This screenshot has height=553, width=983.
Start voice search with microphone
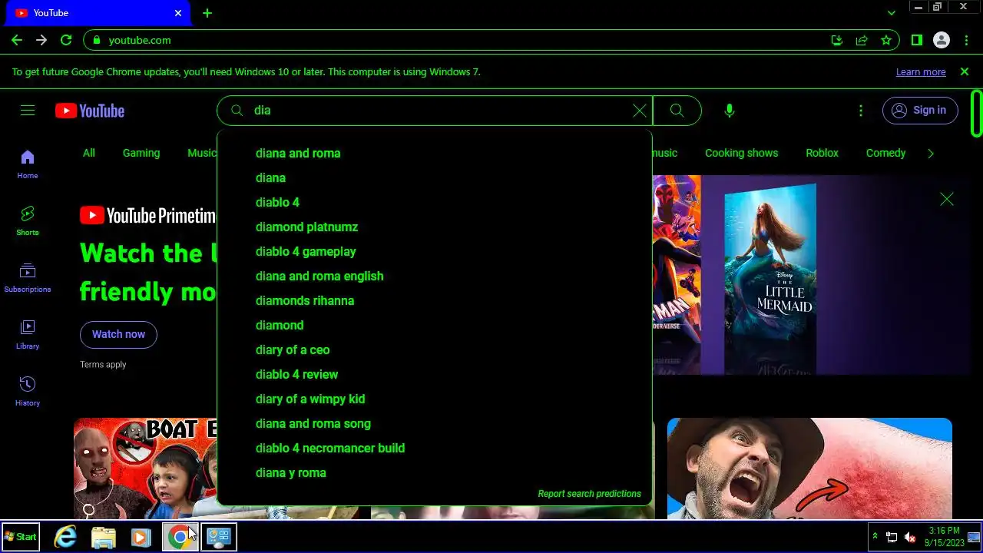(730, 111)
